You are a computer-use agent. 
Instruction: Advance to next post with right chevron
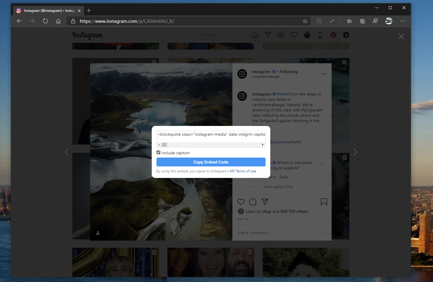coord(355,152)
